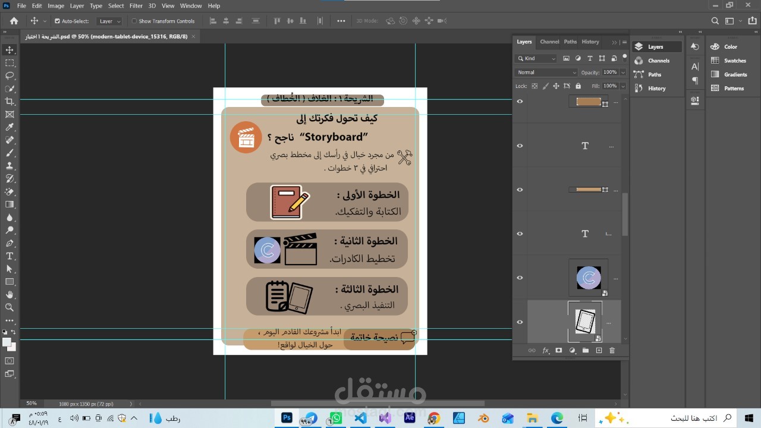Add a layer style via fx icon
The image size is (761, 428).
tap(546, 351)
